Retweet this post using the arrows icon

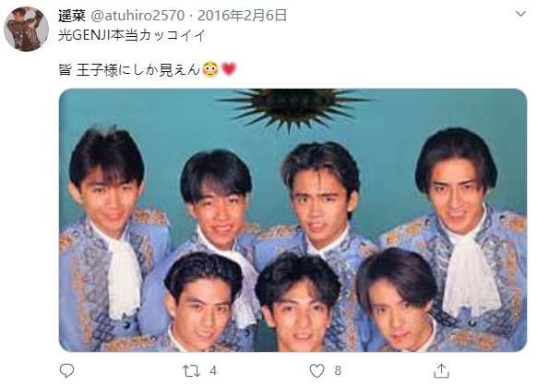tap(191, 371)
